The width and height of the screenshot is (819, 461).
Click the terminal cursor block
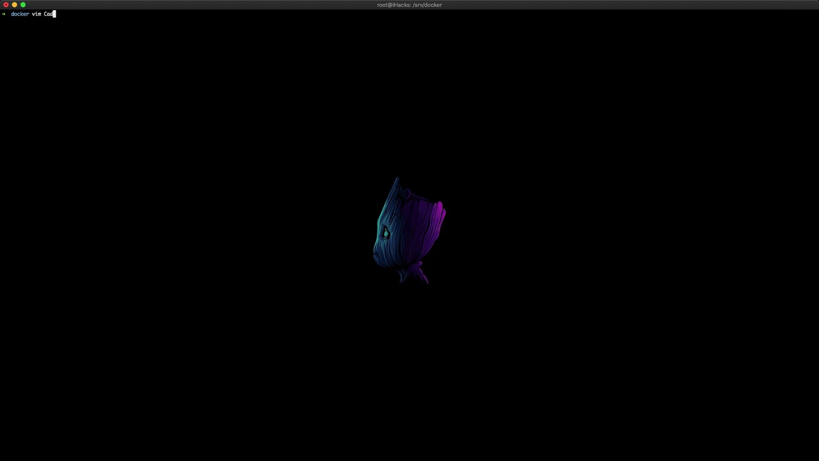click(55, 13)
